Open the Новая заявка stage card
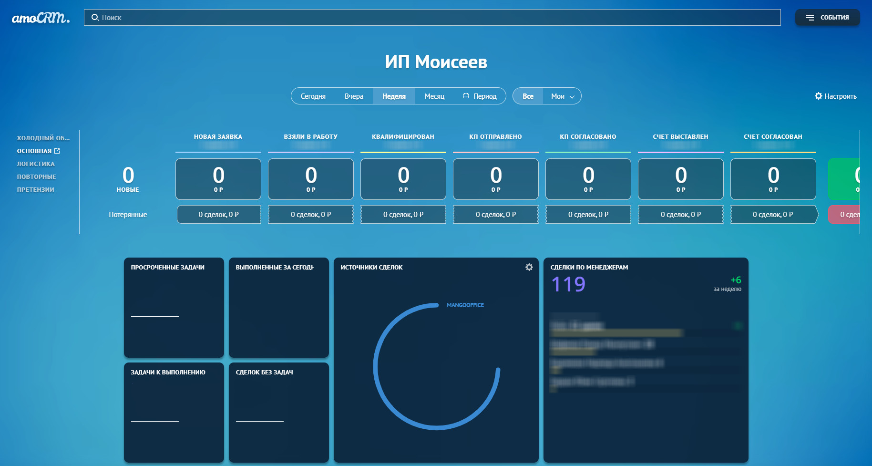Image resolution: width=872 pixels, height=466 pixels. (x=218, y=179)
